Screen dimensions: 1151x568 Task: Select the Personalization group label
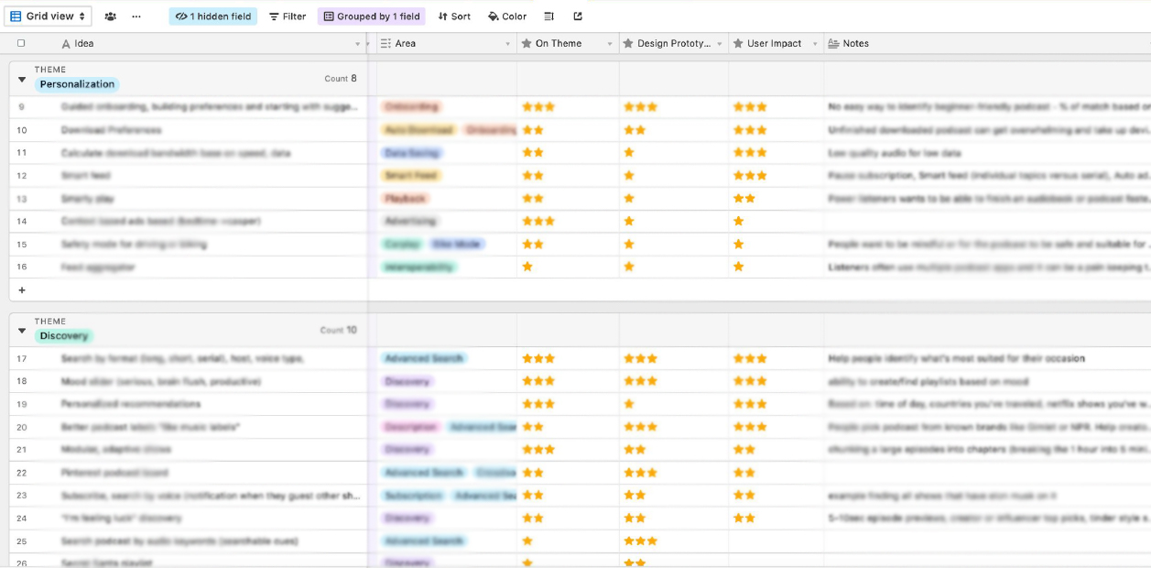point(78,84)
